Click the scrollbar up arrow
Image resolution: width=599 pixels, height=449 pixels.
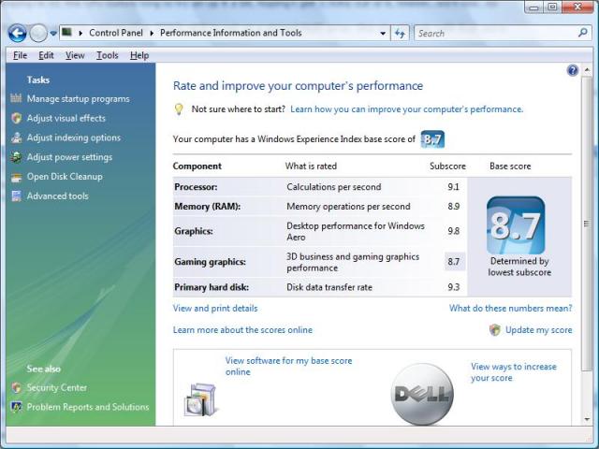[587, 70]
